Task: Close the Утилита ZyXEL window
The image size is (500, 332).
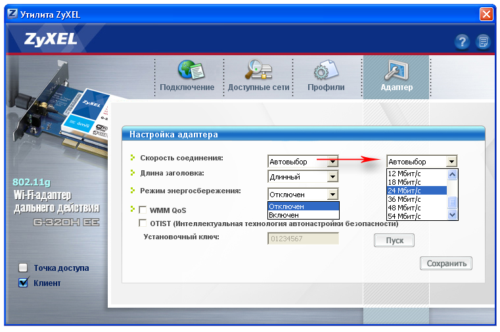Action: (x=486, y=14)
